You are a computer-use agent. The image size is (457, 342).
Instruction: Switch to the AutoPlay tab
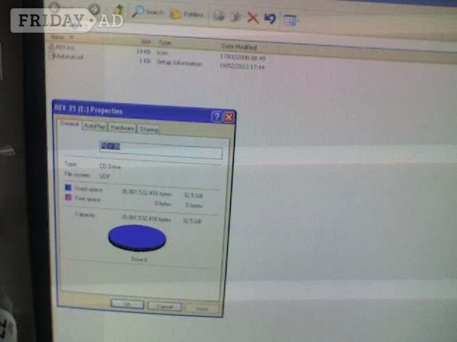tap(94, 126)
